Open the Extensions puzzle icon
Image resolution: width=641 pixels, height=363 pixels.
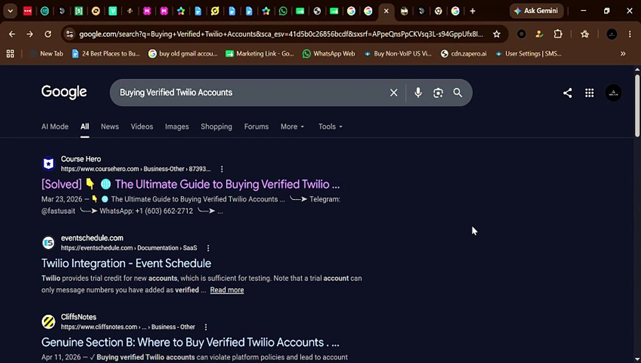tap(558, 34)
